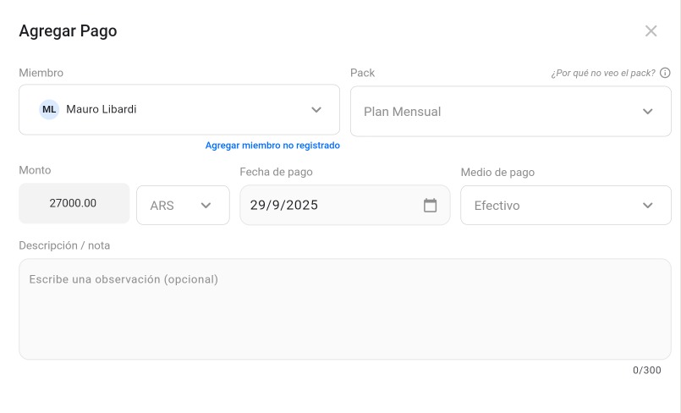681x413 pixels.
Task: Click the chevron arrow in Medio de pago
Action: tap(648, 205)
